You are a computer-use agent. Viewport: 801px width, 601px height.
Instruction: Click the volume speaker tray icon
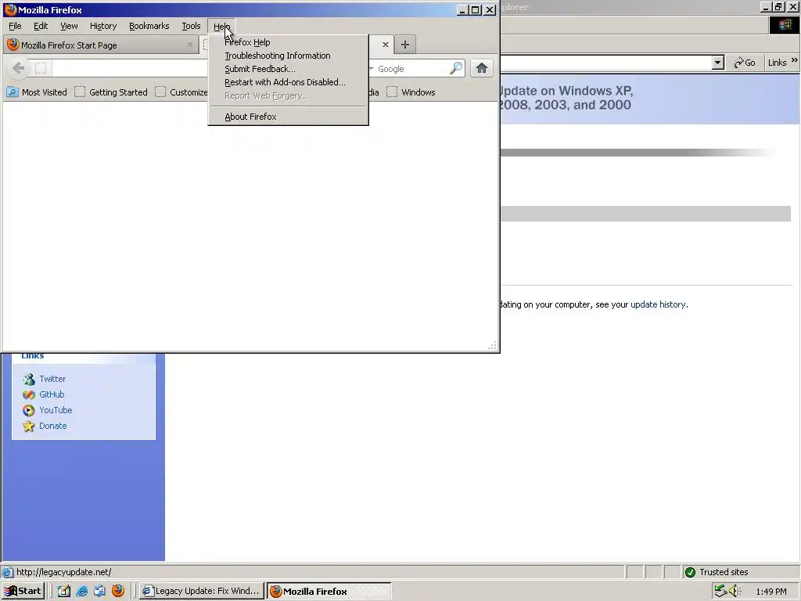point(735,592)
